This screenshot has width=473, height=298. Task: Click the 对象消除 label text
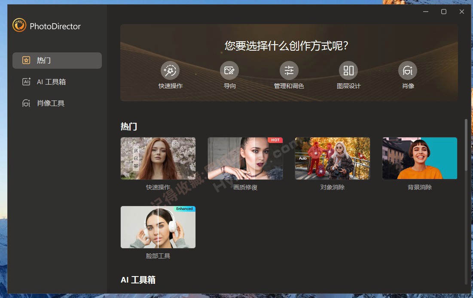(332, 187)
